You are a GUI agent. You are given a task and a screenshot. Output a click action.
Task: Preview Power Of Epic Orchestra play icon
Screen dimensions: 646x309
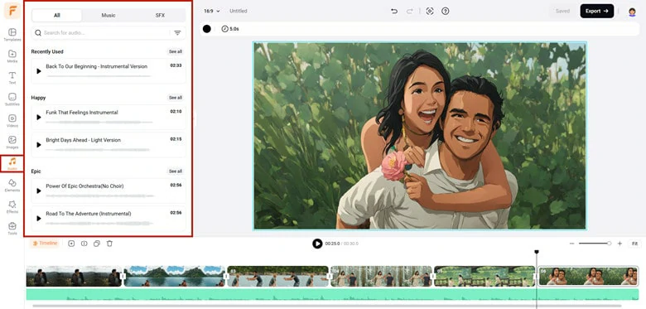[39, 191]
